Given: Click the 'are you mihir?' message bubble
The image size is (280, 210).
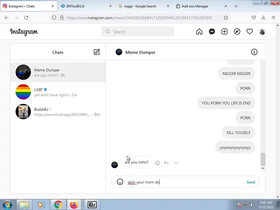Looking at the screenshot, I should [136, 162].
